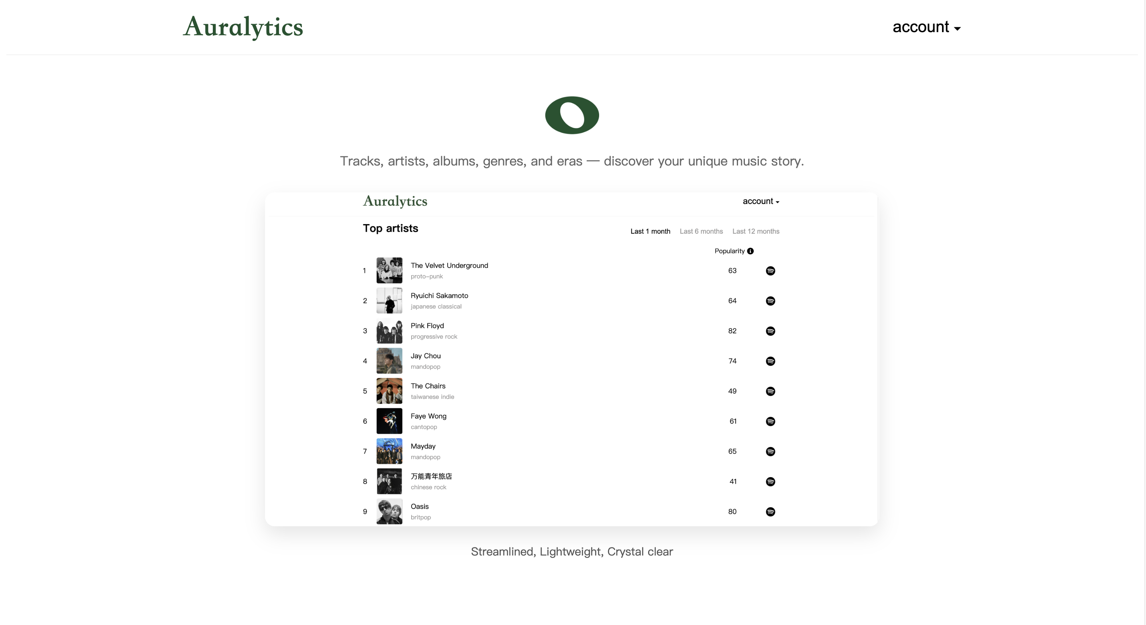Open Faye Wong on Spotify
Image resolution: width=1146 pixels, height=625 pixels.
[x=771, y=421]
